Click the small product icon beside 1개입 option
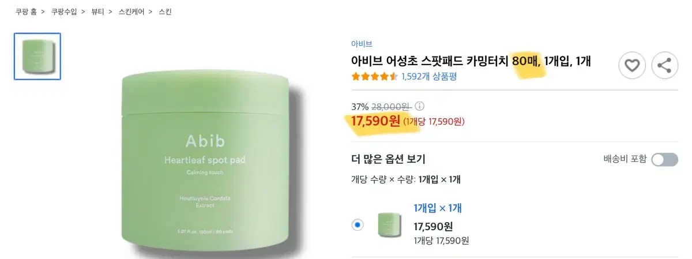Screen dimensions: 692x259 tap(390, 224)
